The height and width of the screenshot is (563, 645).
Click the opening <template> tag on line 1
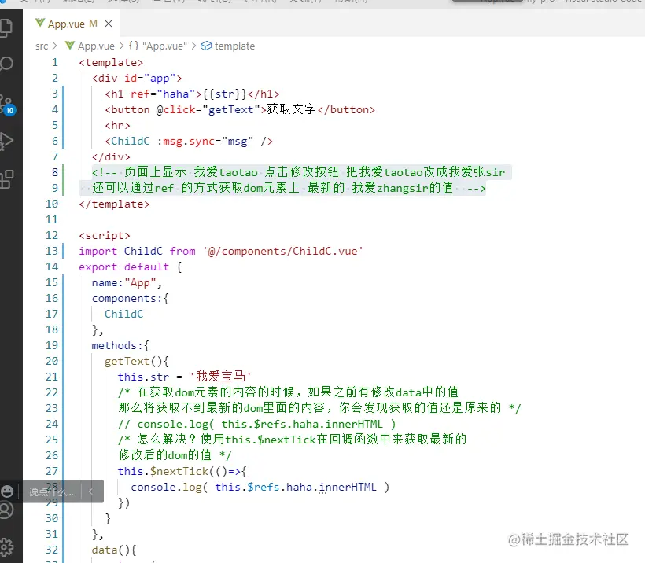111,62
